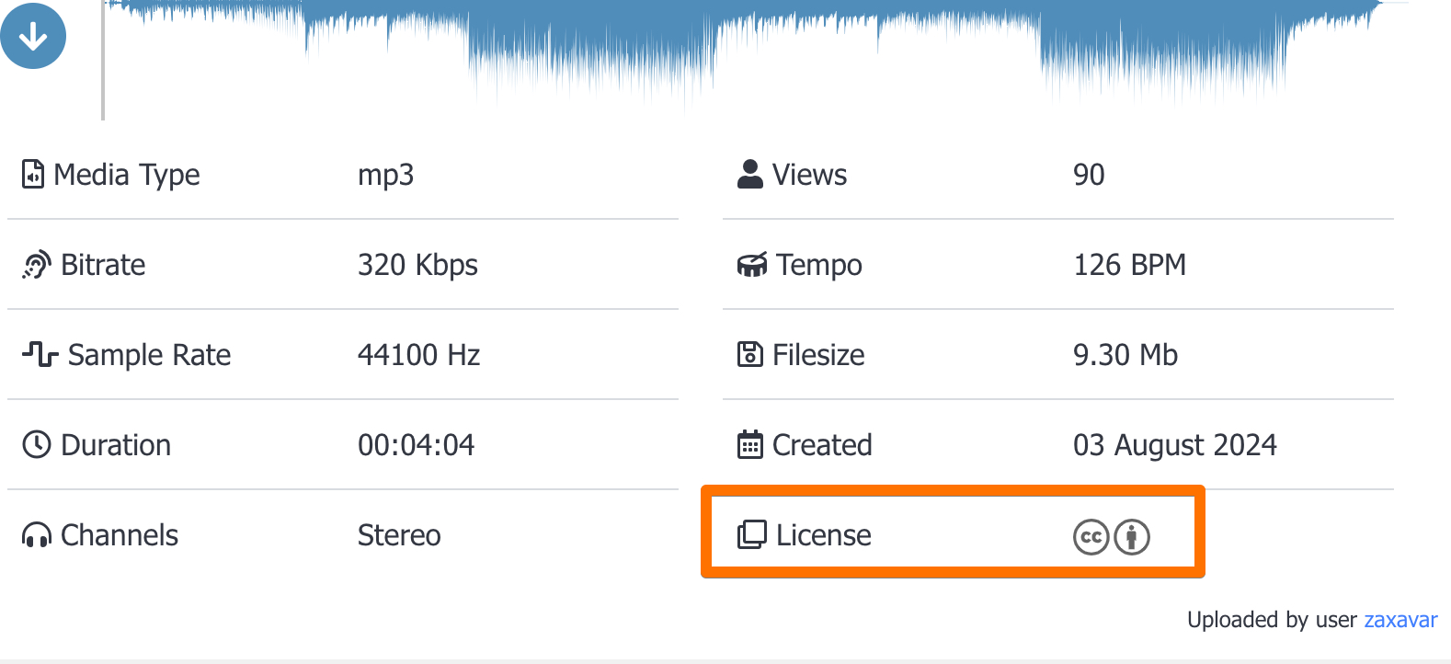Open the Creative Commons CC license icon
The image size is (1451, 664).
pyautogui.click(x=1091, y=537)
